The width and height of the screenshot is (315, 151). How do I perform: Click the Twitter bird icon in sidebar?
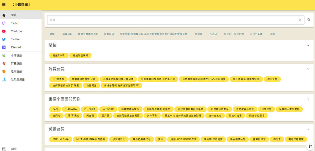[x=4, y=39]
